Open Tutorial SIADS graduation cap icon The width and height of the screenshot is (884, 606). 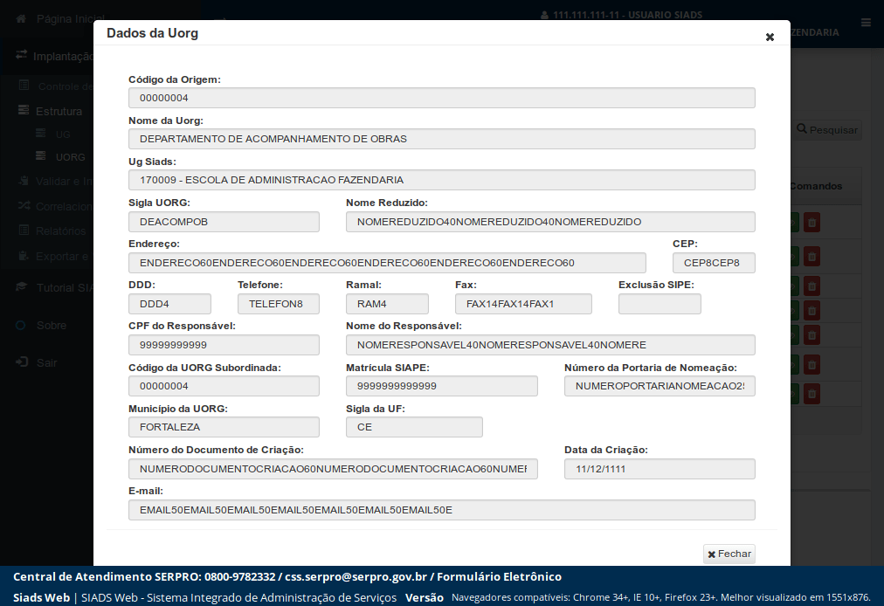[22, 286]
